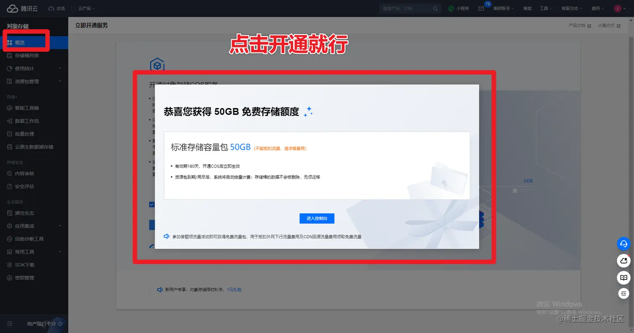Click the floating list menu icon
This screenshot has width=634, height=333.
624,294
